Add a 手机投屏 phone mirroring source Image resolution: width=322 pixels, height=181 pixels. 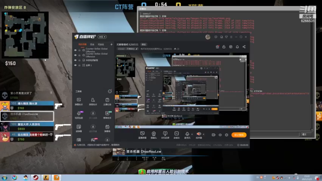click(x=165, y=135)
